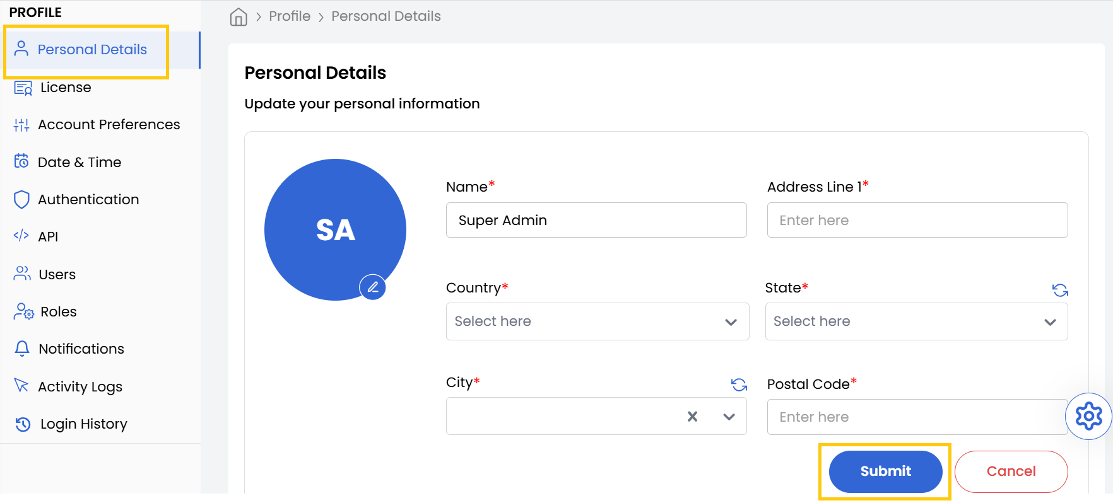This screenshot has width=1113, height=503.
Task: Click the edit pencil on avatar
Action: click(x=372, y=287)
